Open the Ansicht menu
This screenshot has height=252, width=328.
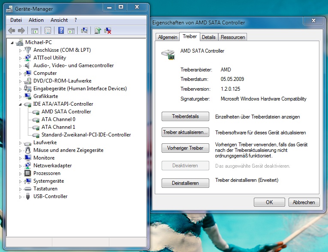59,20
